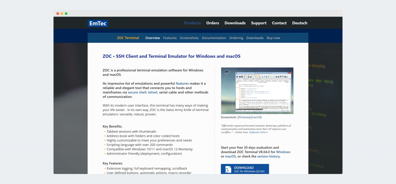Open the Products menu
The width and height of the screenshot is (396, 184).
tap(193, 23)
